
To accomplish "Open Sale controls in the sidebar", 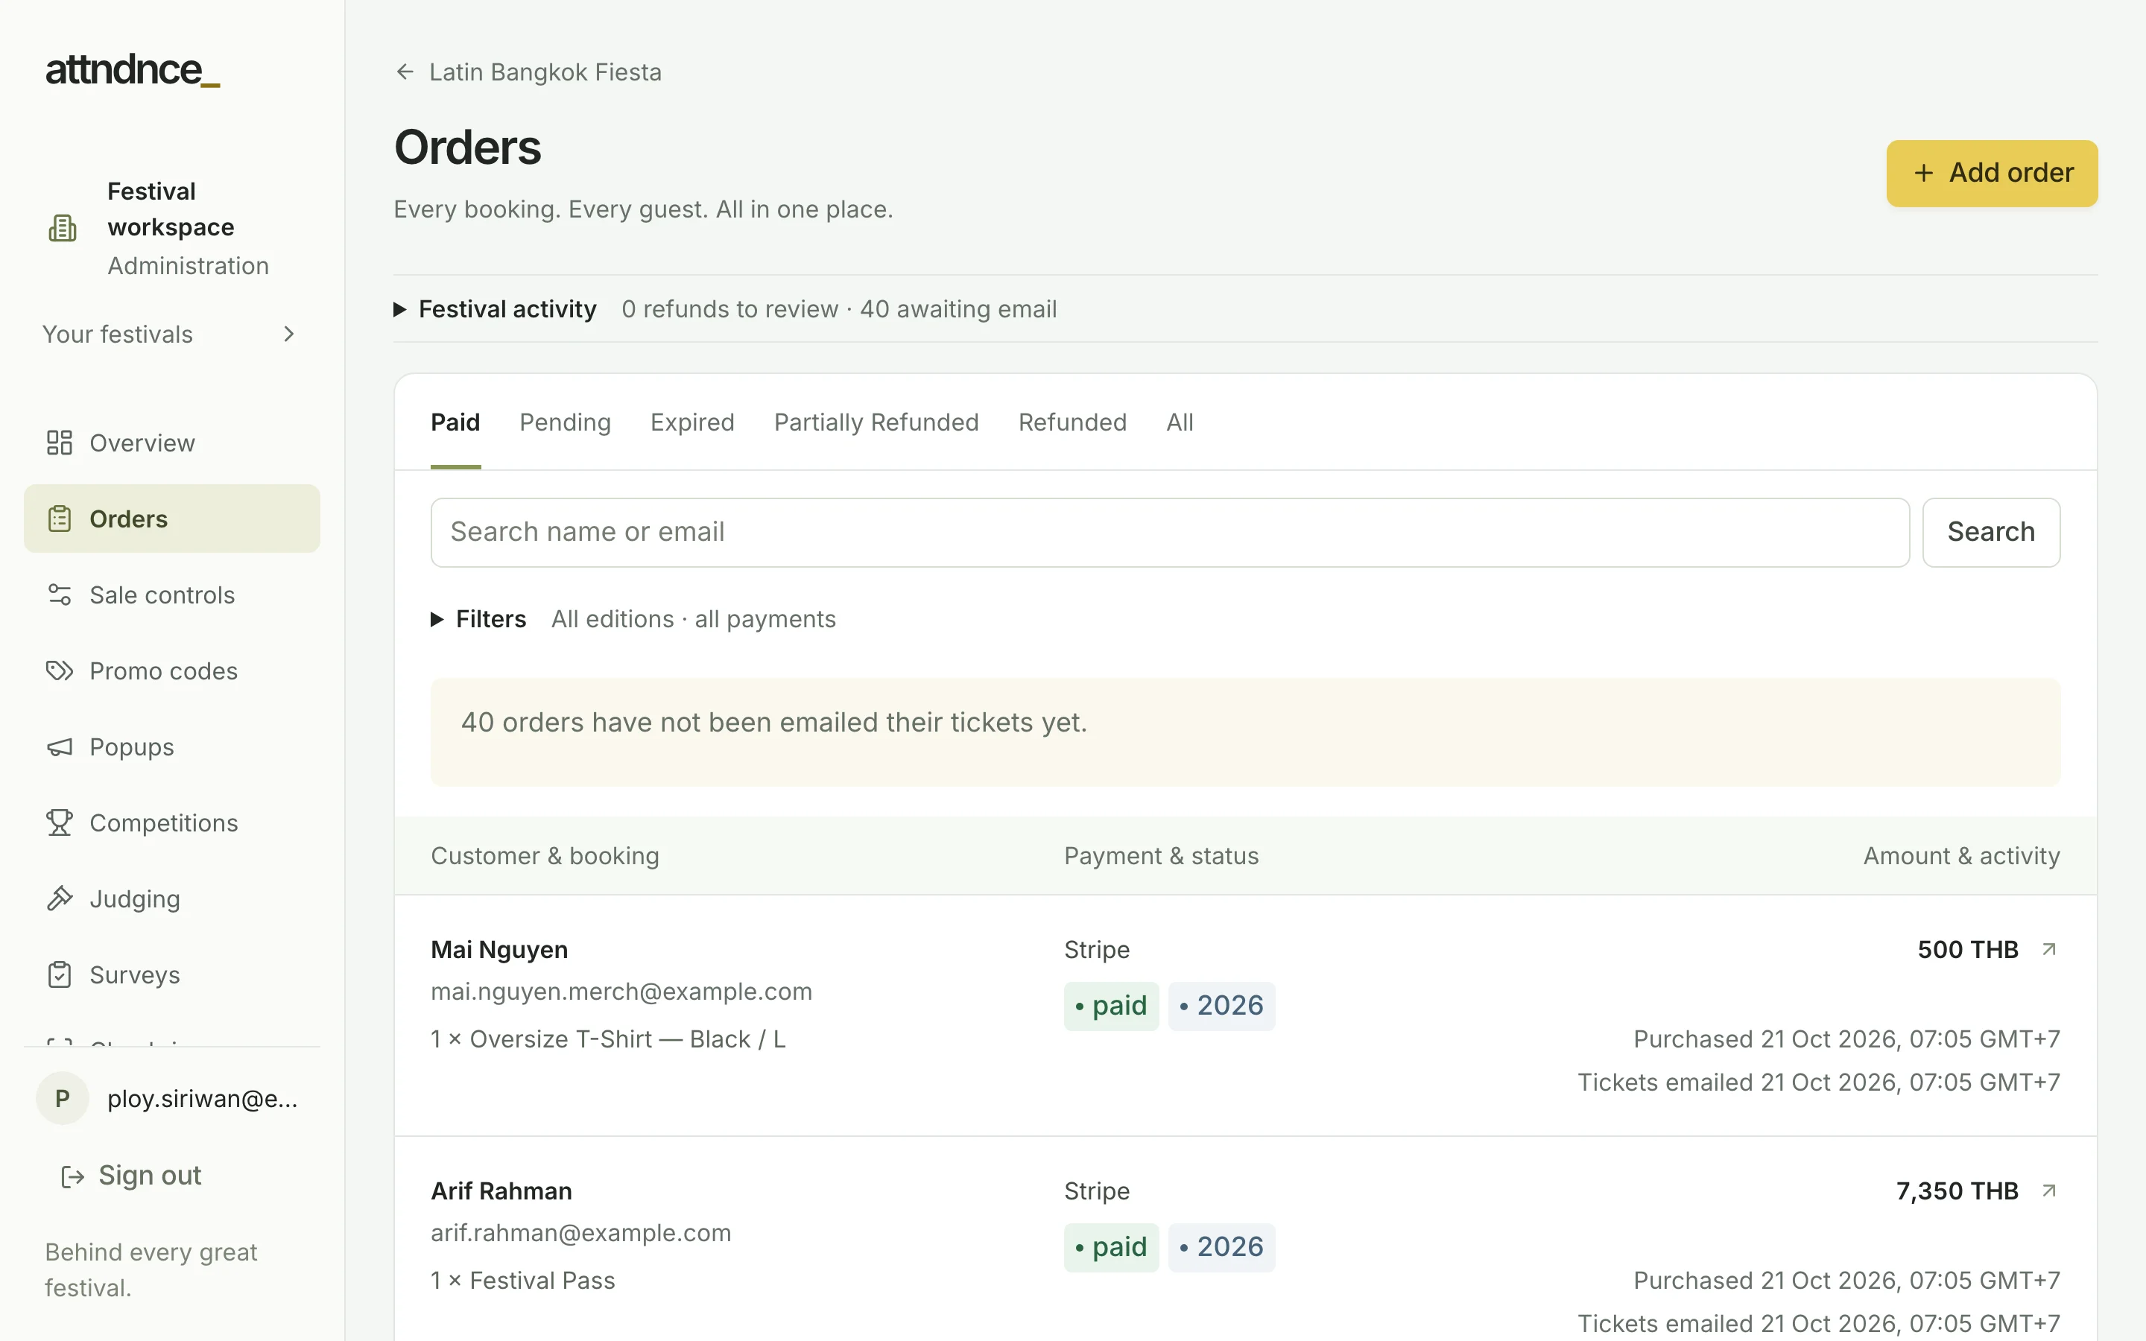I will click(171, 595).
